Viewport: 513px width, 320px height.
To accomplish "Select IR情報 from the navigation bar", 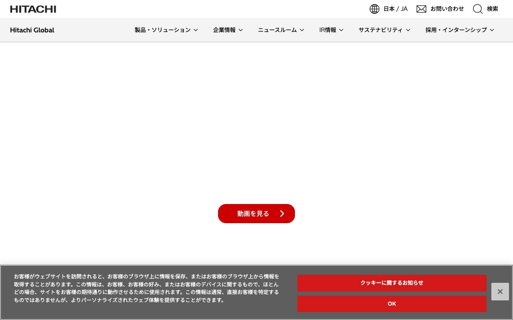I will [331, 30].
